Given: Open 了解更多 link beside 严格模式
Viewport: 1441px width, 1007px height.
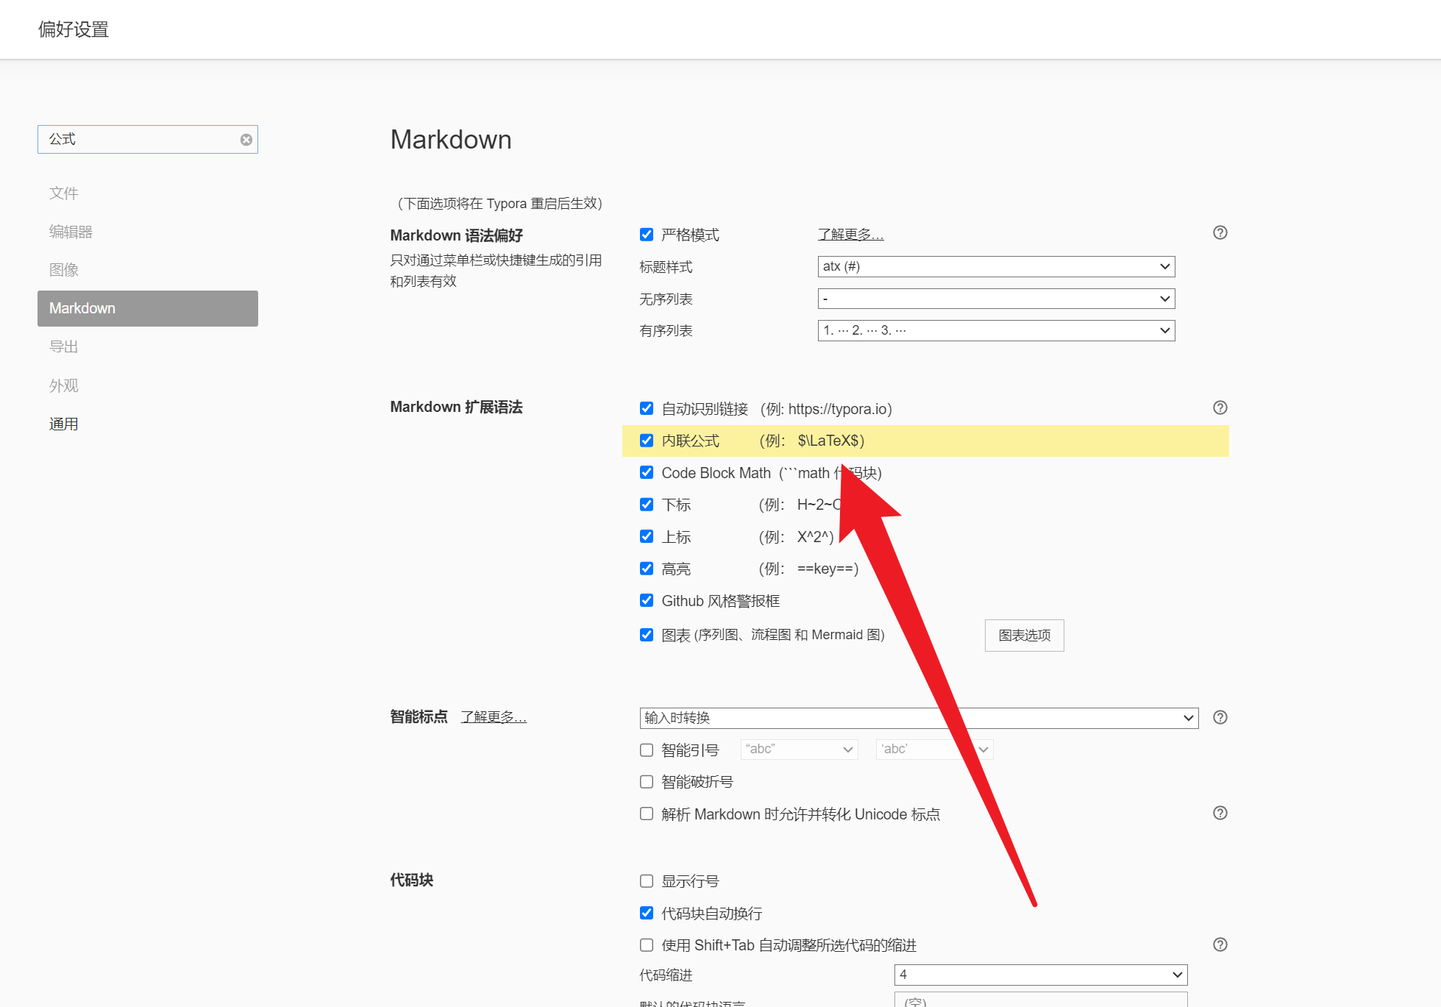Looking at the screenshot, I should 850,235.
